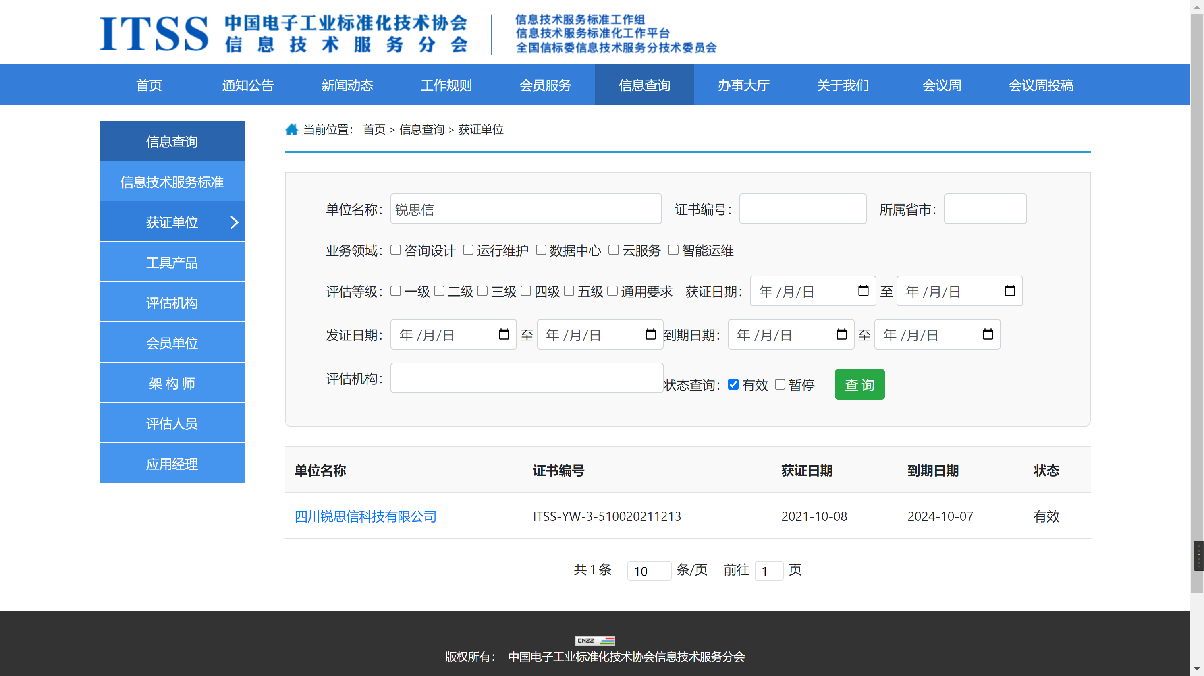The height and width of the screenshot is (676, 1204).
Task: Click the CNZZ statistics badge in footer
Action: 594,641
